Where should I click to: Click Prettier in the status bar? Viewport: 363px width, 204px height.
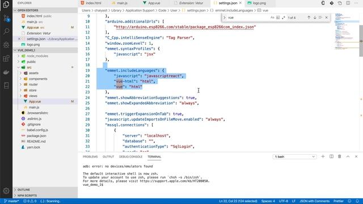[338, 201]
